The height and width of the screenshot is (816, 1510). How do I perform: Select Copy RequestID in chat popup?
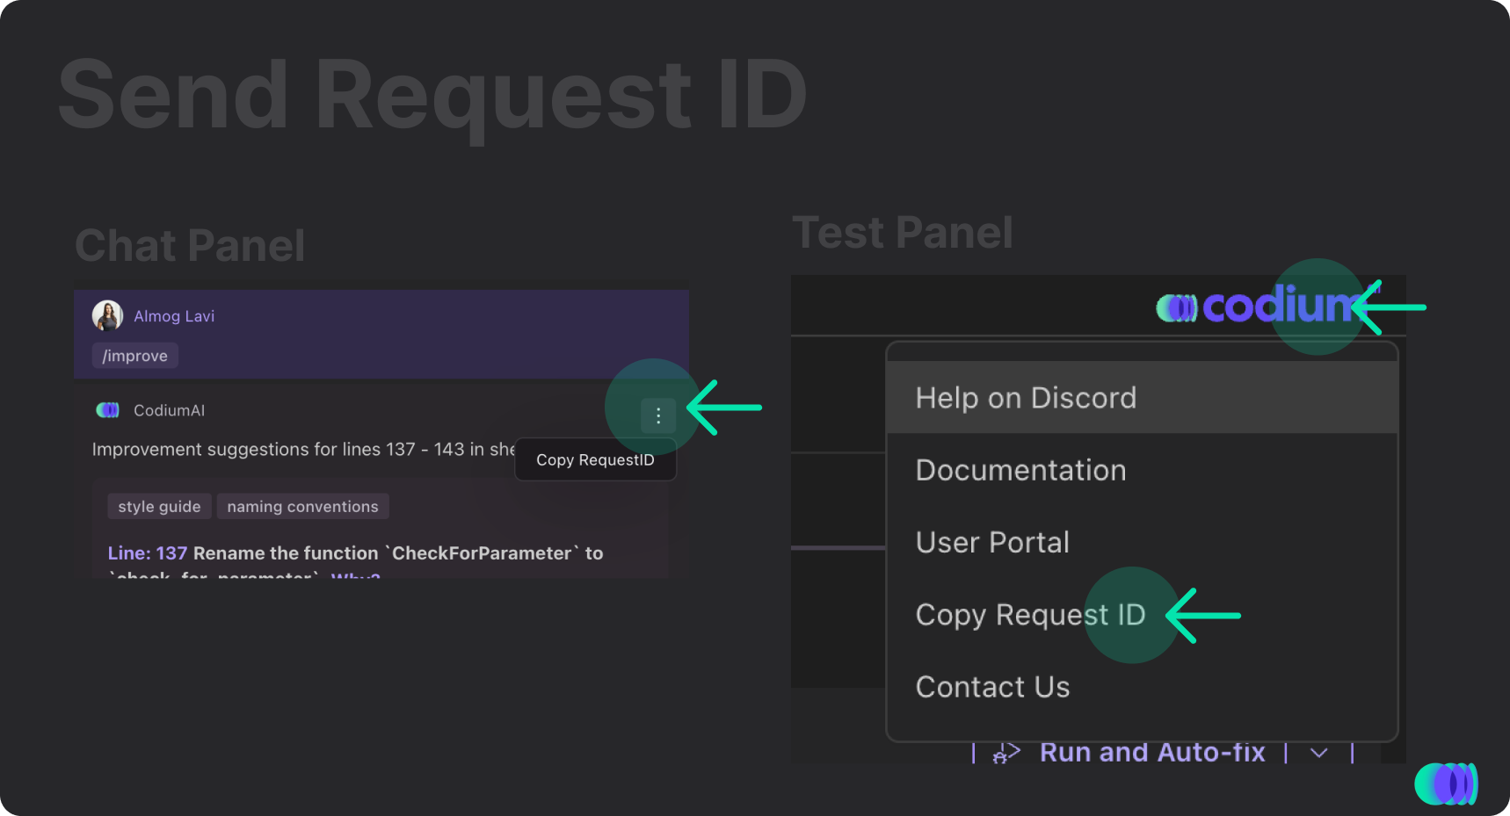click(x=595, y=459)
